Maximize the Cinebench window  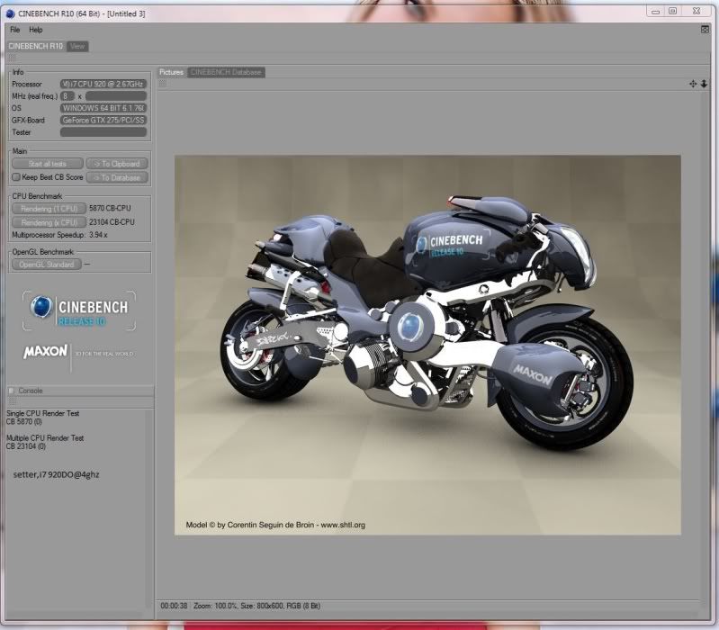click(x=673, y=11)
